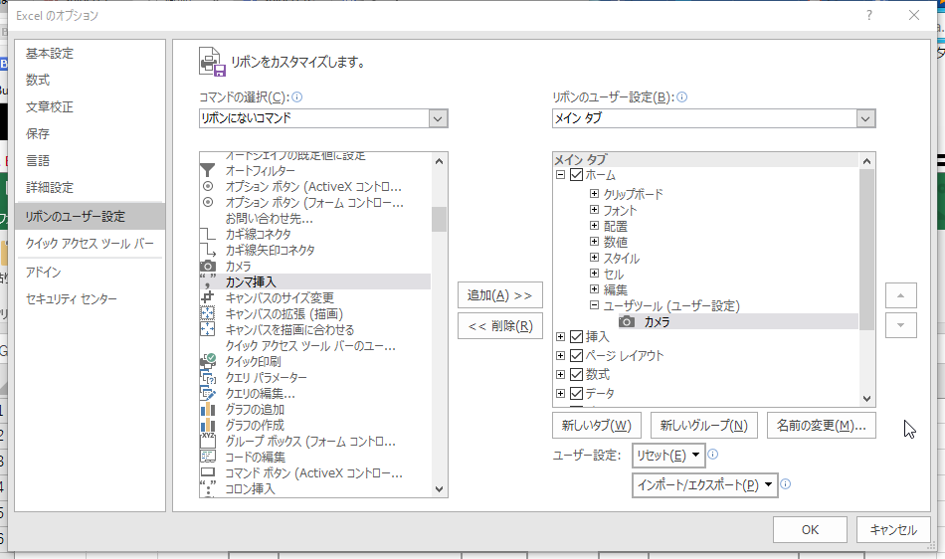Click the move down arrow button
This screenshot has height=559, width=945.
point(901,325)
